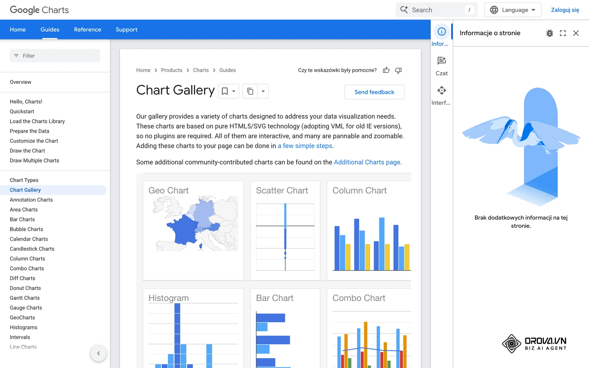The image size is (589, 368).
Task: Open the Additional Charts page link
Action: (367, 162)
